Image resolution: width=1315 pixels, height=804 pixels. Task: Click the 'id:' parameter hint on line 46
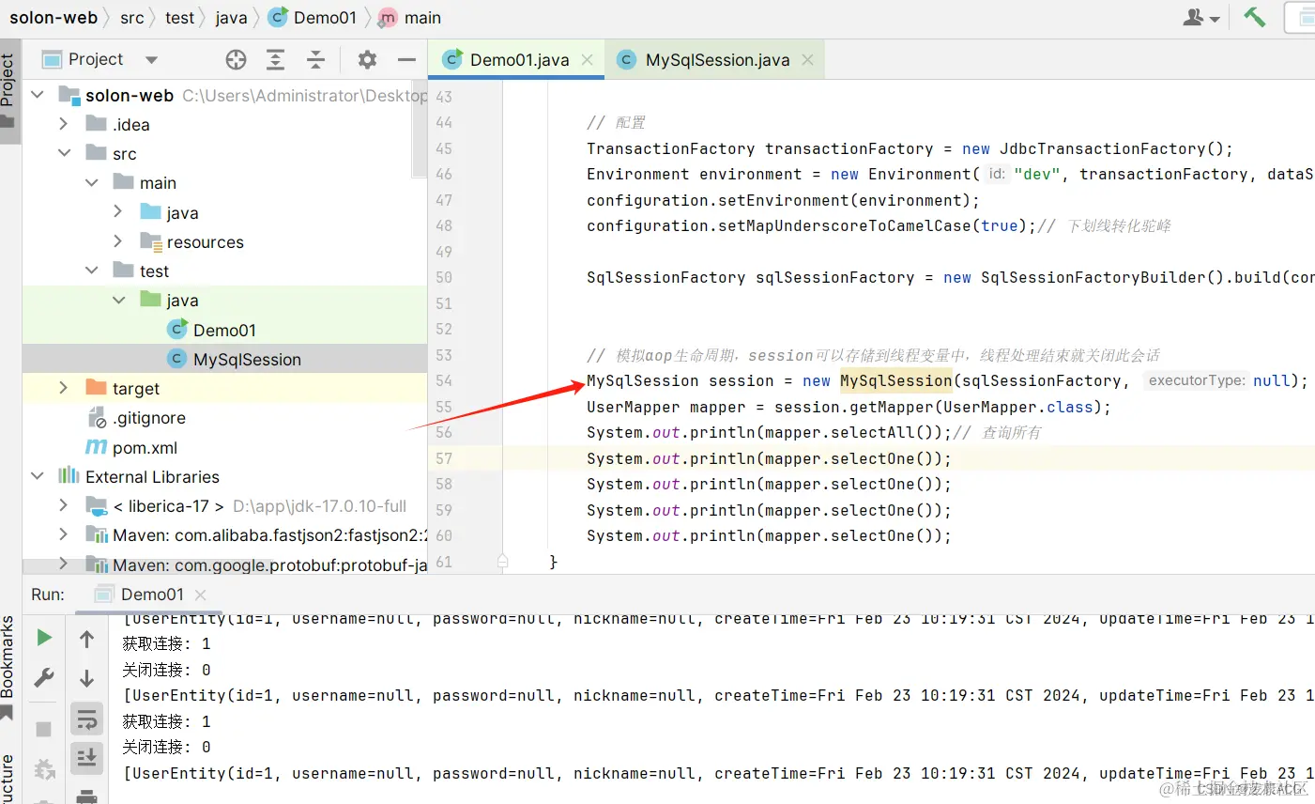coord(996,174)
